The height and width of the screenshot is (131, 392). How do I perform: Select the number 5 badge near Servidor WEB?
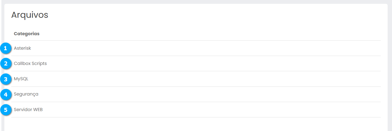click(x=5, y=110)
